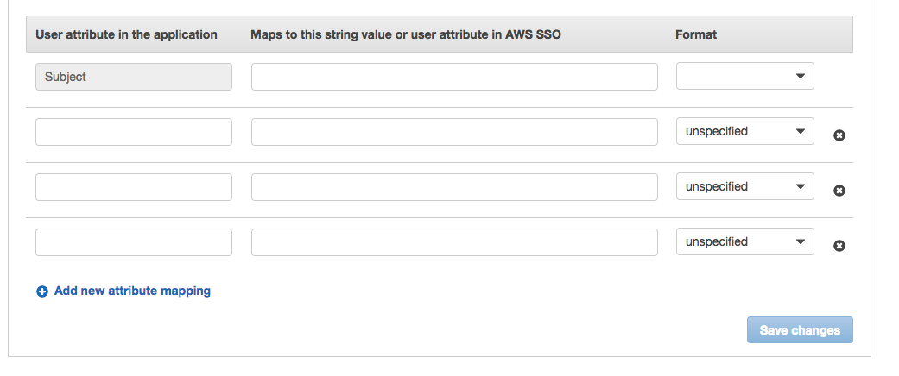Open the third unspecified Format dropdown
This screenshot has height=376, width=899.
744,241
